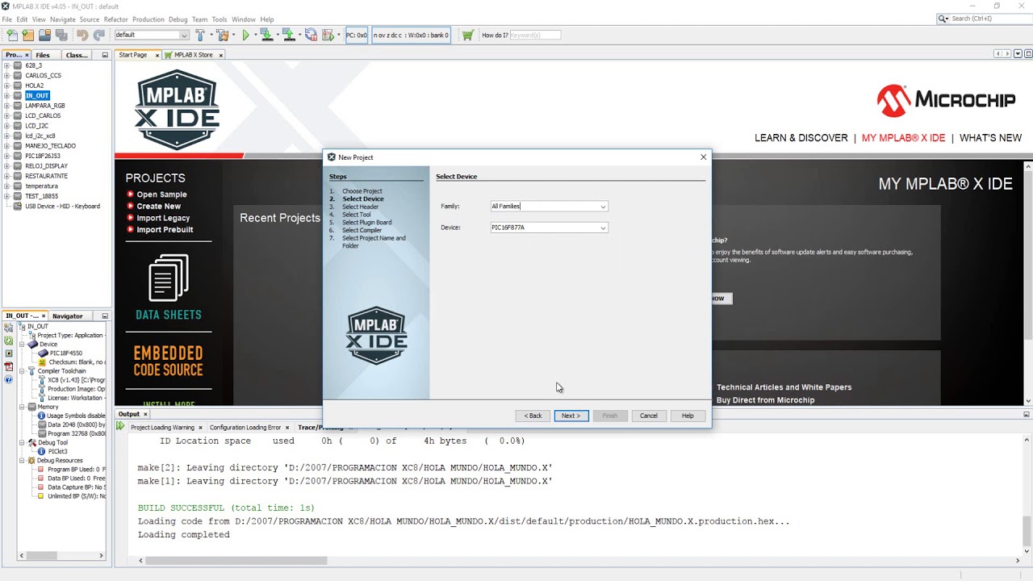
Task: Click the search magnifier icon top right
Action: click(943, 19)
